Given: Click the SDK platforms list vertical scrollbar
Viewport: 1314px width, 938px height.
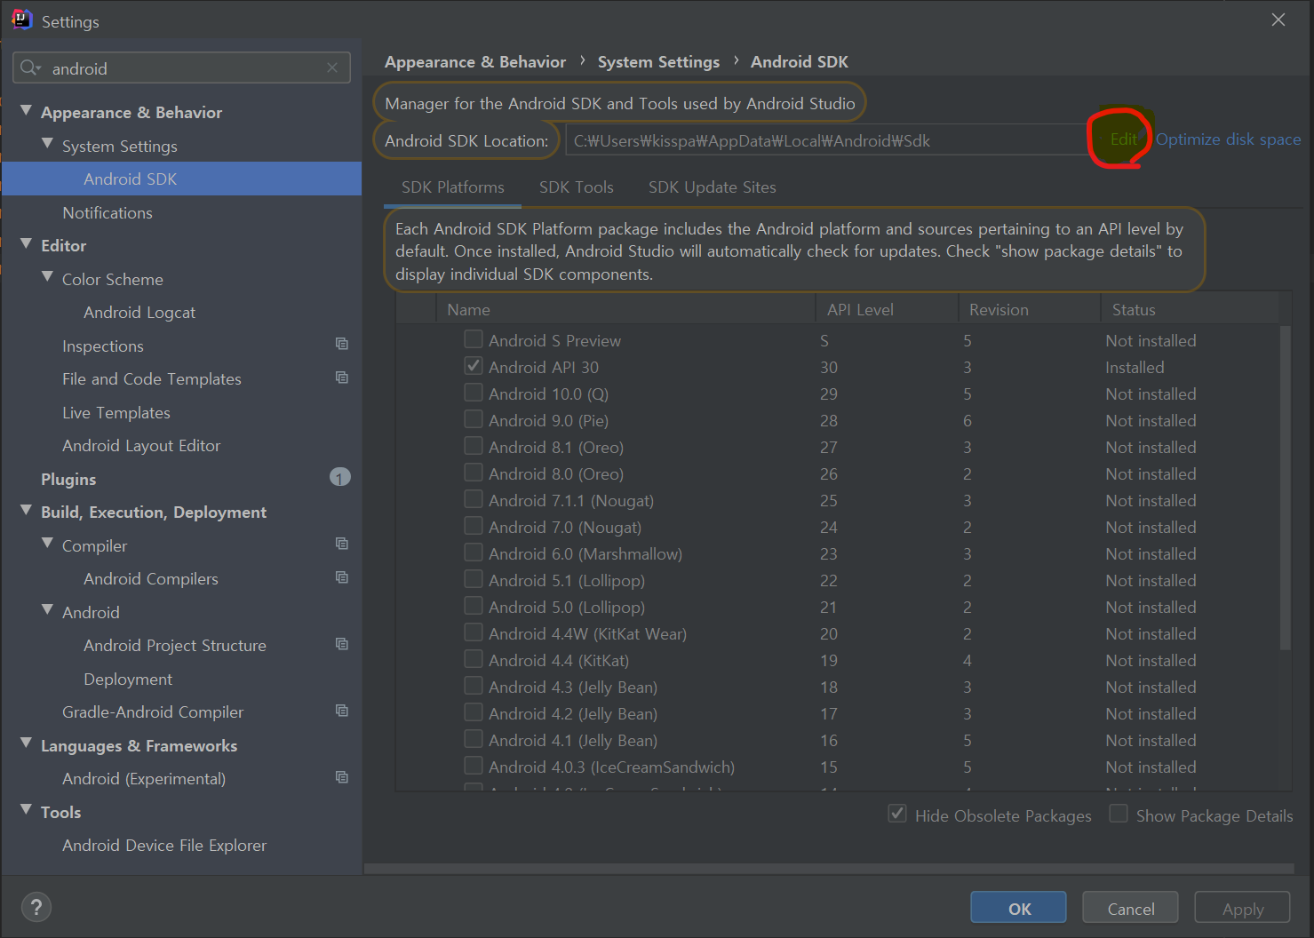Looking at the screenshot, I should tap(1285, 489).
